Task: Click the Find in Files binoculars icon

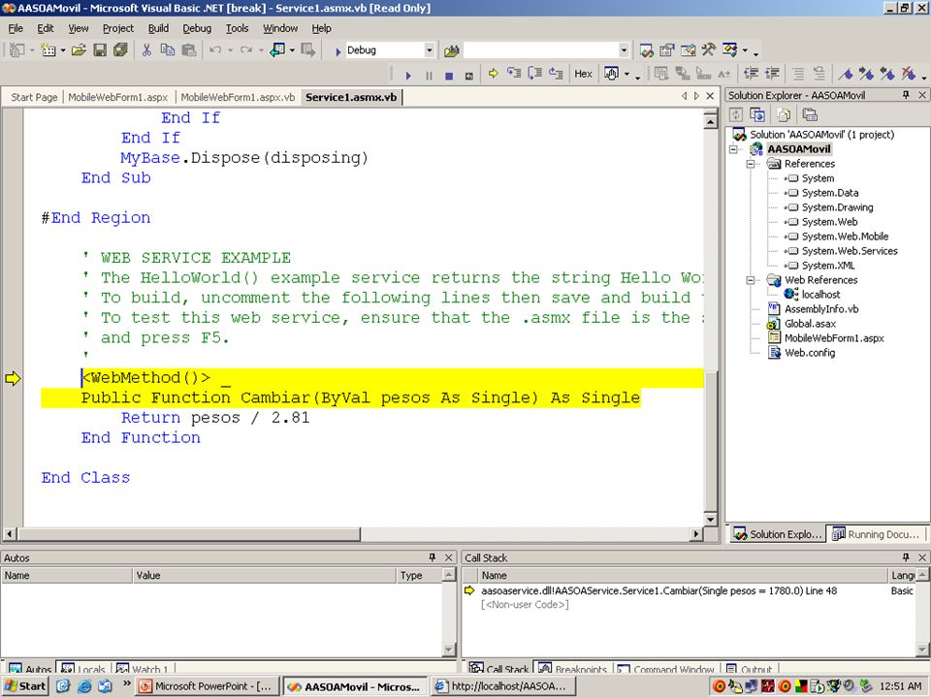Action: [x=451, y=51]
